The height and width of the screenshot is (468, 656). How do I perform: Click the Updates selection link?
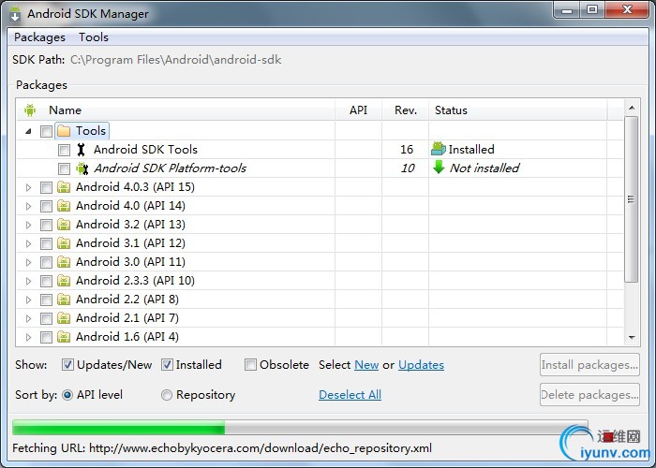coord(421,365)
